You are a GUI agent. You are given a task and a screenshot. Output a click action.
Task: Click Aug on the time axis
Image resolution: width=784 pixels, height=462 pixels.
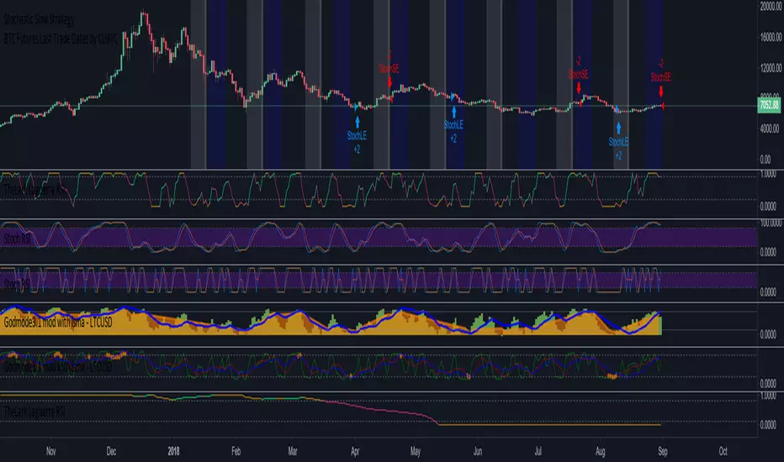point(601,452)
